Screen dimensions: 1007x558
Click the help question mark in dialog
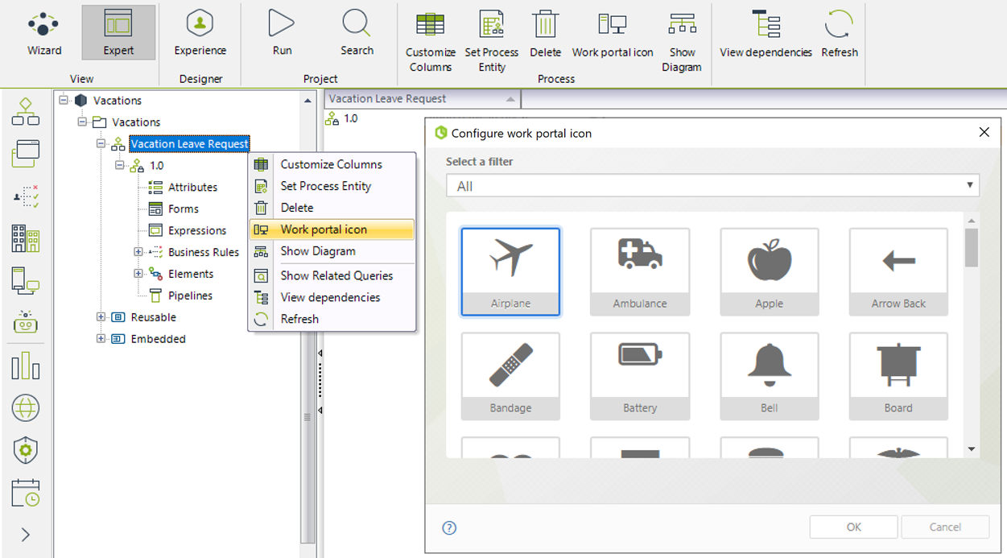coord(449,528)
